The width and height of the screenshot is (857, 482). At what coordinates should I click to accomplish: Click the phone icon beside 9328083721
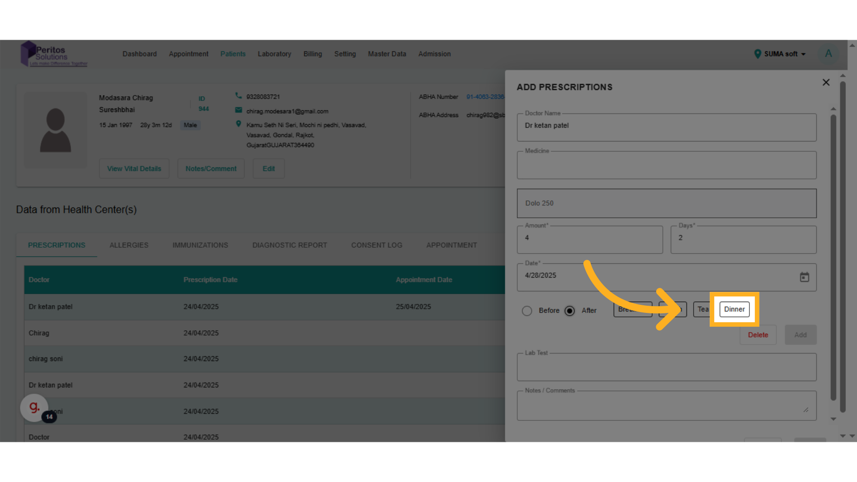[238, 96]
